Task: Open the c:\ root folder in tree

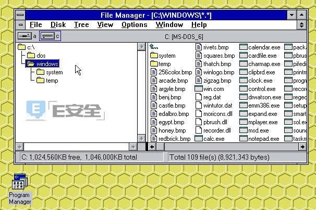Action: coord(26,47)
